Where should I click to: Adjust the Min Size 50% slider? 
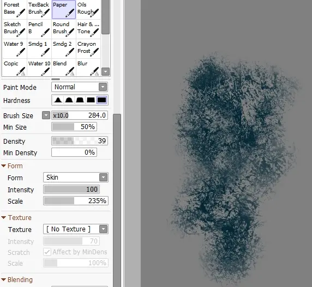pos(74,127)
